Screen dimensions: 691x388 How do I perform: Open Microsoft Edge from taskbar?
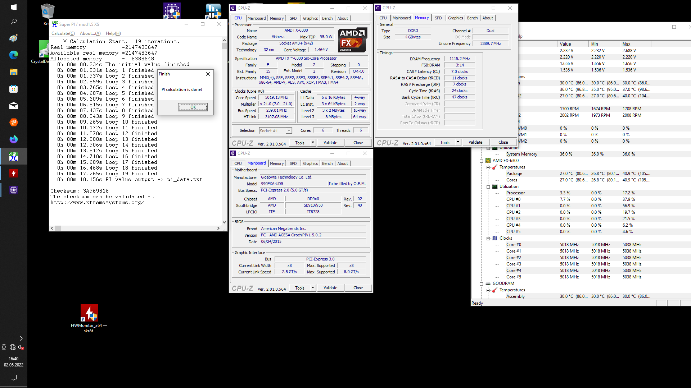pos(13,55)
